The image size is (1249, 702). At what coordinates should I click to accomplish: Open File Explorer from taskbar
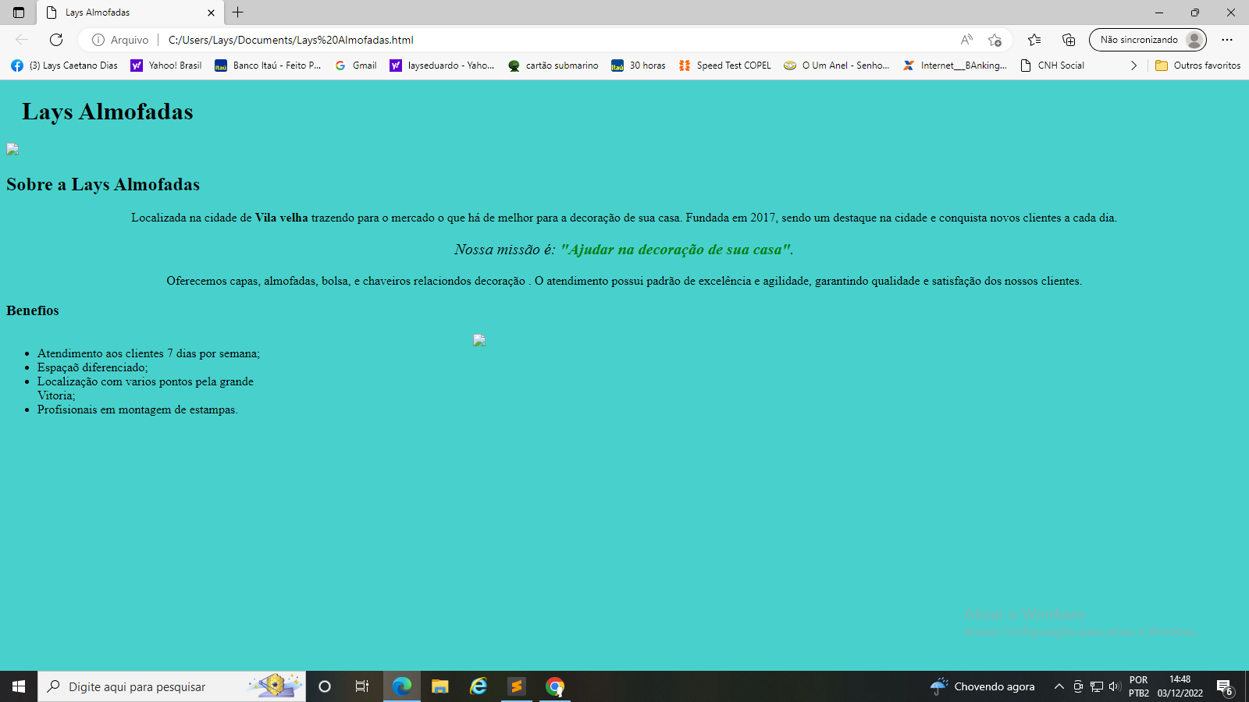coord(439,686)
